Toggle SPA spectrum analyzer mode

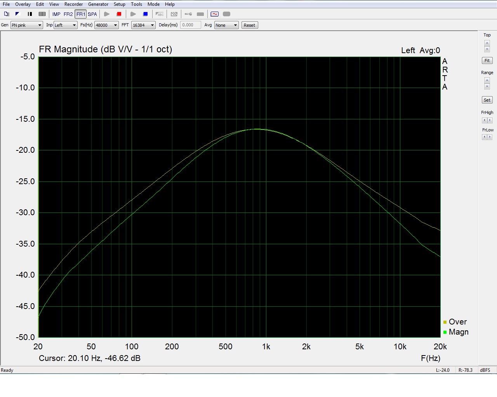coord(92,14)
